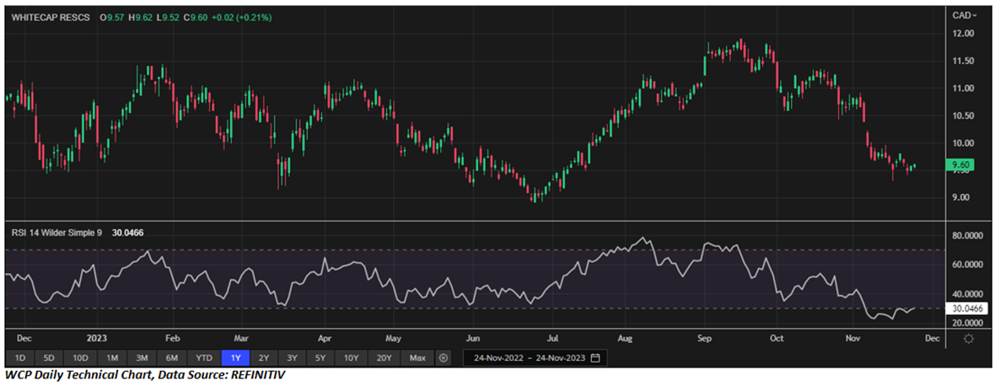Viewport: 995px width, 386px height.
Task: Switch to 10D time range
Action: tap(80, 358)
